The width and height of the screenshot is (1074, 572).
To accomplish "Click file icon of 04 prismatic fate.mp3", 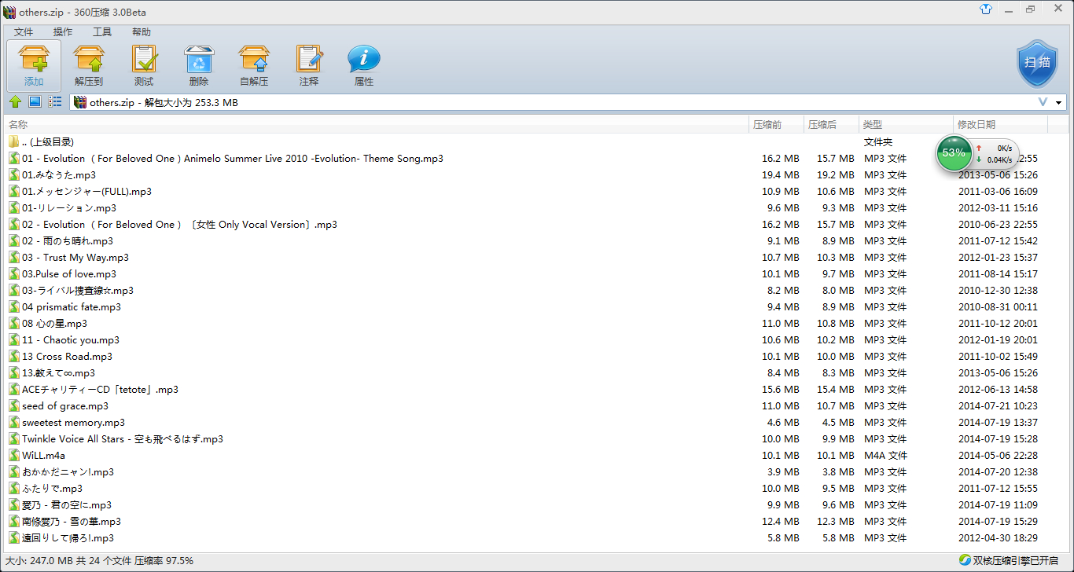I will pos(14,307).
